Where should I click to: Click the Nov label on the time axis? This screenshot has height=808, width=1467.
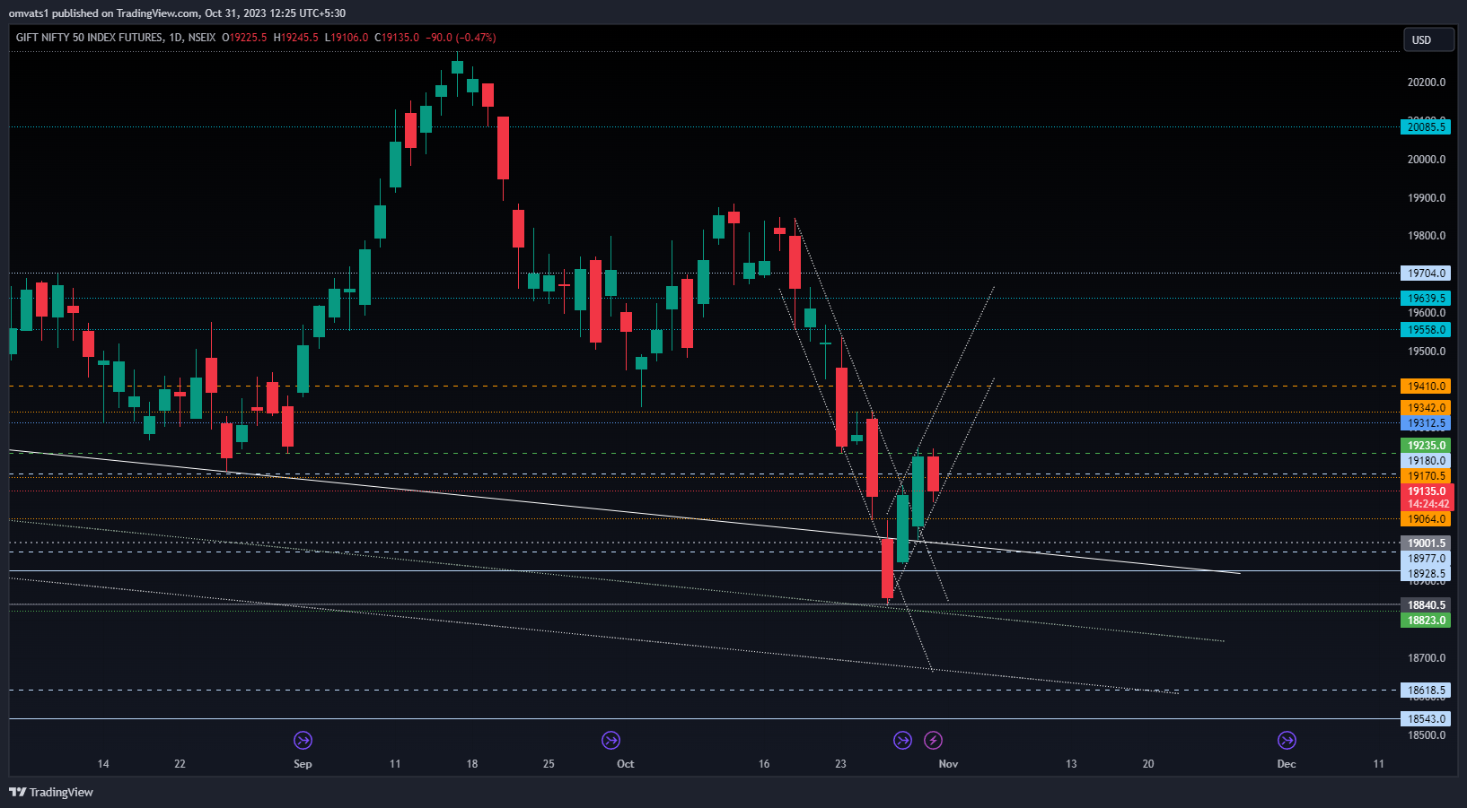(x=948, y=764)
